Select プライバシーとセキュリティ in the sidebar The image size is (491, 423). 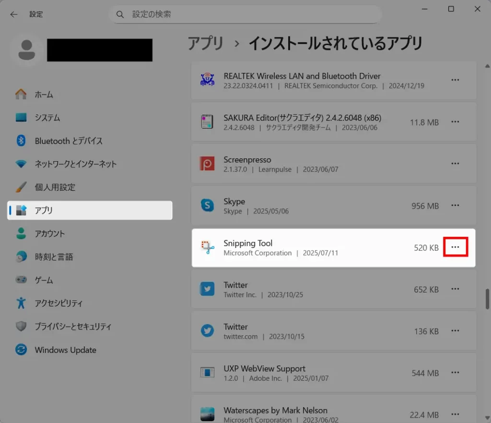pos(90,326)
